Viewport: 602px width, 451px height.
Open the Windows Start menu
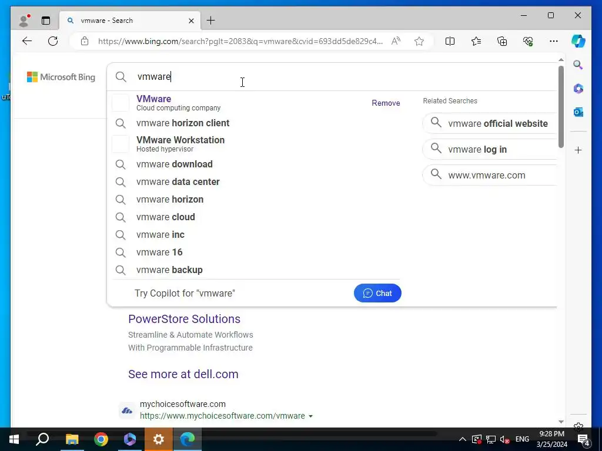tap(14, 439)
